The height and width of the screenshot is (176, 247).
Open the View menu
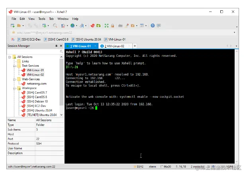click(x=31, y=19)
